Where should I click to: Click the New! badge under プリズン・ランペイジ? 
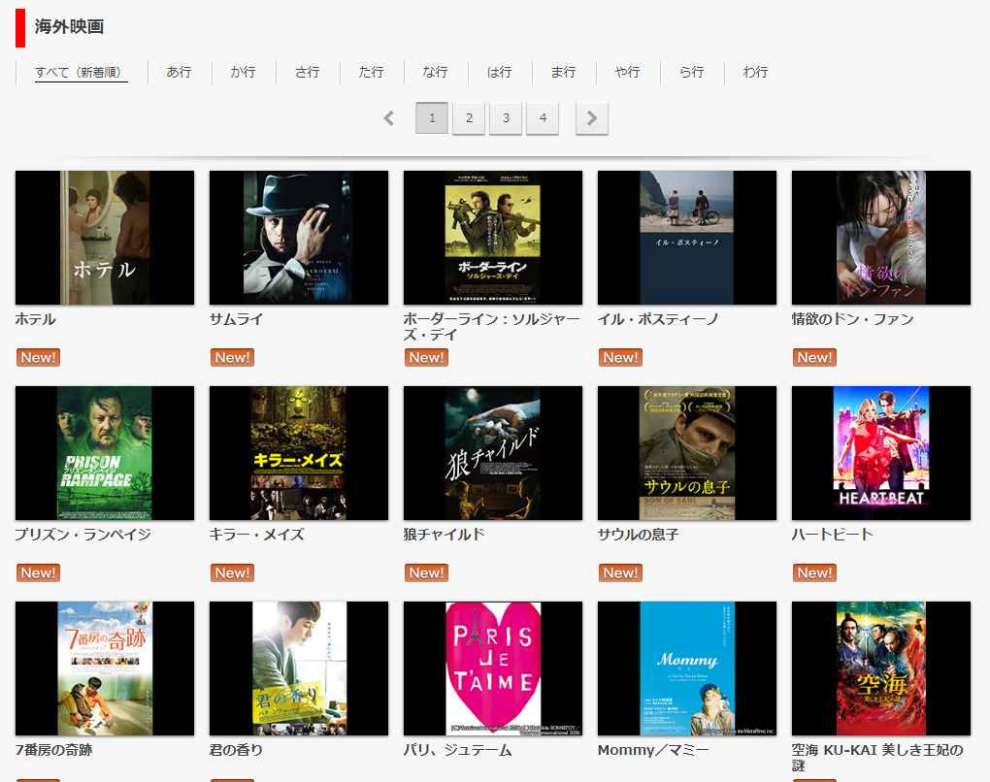tap(39, 573)
